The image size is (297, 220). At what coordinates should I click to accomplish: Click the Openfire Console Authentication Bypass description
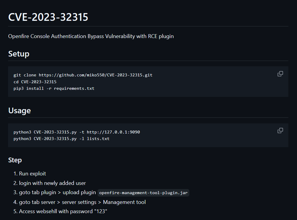pyautogui.click(x=91, y=36)
